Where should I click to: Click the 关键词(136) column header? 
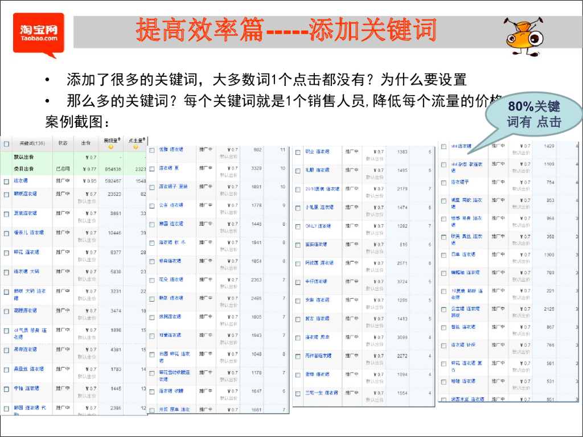32,143
